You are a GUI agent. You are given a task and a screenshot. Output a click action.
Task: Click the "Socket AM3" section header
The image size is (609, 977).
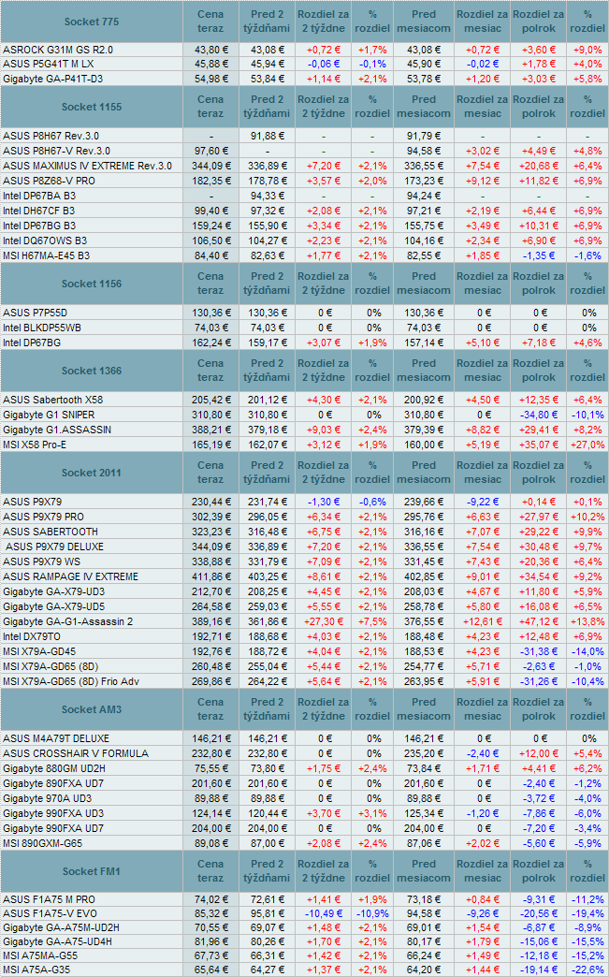coord(92,709)
